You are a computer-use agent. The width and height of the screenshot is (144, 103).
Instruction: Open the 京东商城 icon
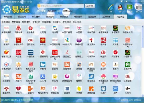pos(6,77)
